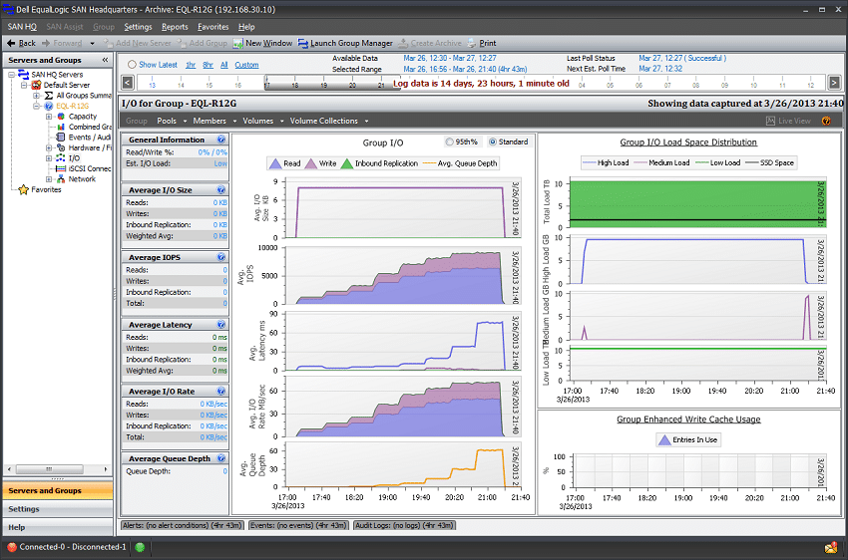Screen dimensions: 848x560
Task: Show the last 8hr of data
Action: click(209, 65)
